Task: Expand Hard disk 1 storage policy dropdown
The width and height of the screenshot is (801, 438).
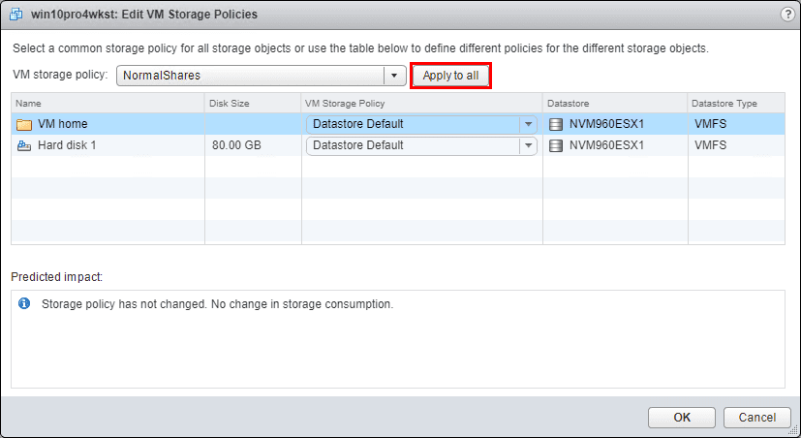Action: tap(528, 145)
